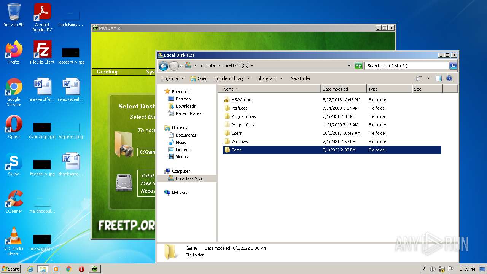Select ratedentry.jpg file on desktop
The height and width of the screenshot is (274, 487).
(71, 56)
